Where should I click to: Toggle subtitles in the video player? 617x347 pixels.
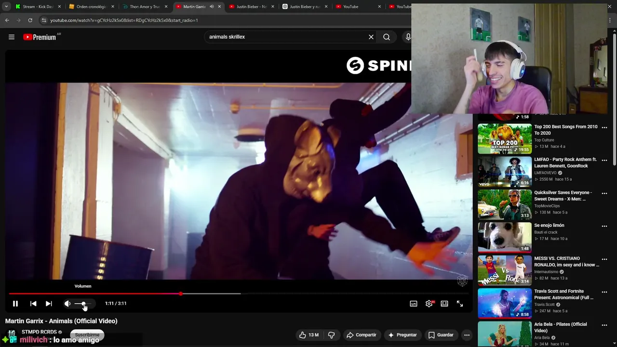[414, 304]
